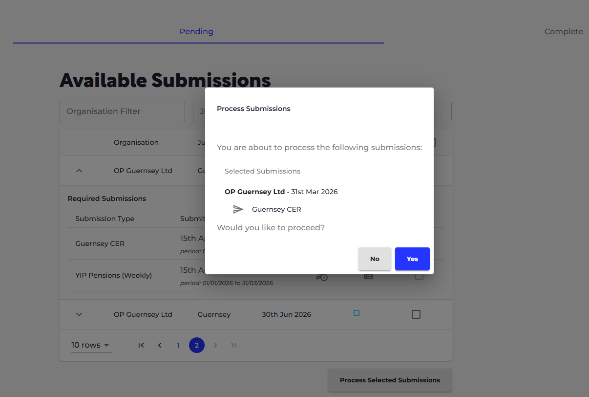The image size is (589, 397).
Task: Select page 1 in the pagination
Action: 178,345
